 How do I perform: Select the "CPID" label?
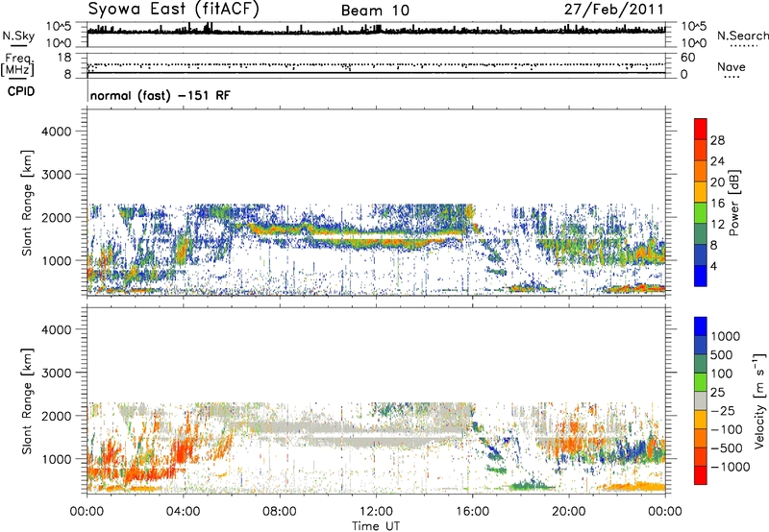pos(21,91)
